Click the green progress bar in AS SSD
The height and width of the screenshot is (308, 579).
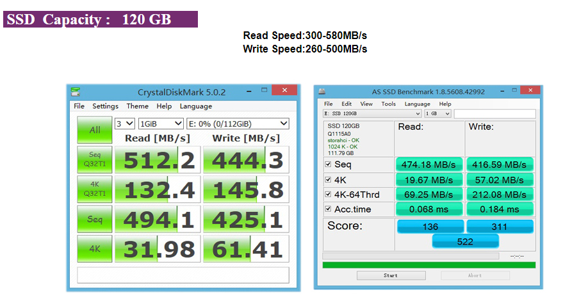pos(429,265)
